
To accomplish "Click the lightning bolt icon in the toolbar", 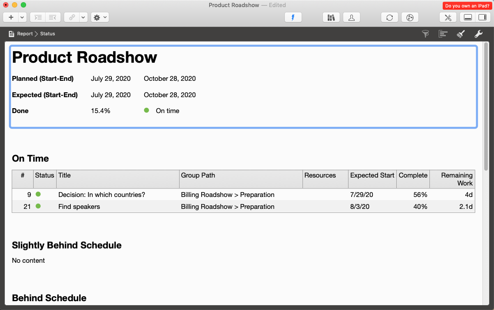I will [x=293, y=17].
